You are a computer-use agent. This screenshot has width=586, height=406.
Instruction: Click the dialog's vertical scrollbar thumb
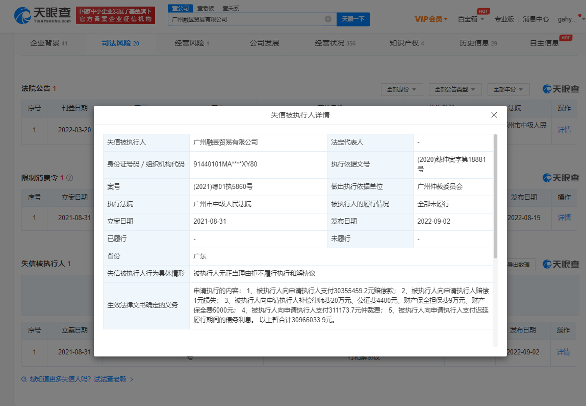[496, 197]
